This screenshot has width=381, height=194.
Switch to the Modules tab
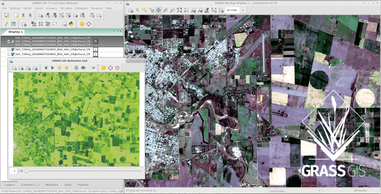52,185
